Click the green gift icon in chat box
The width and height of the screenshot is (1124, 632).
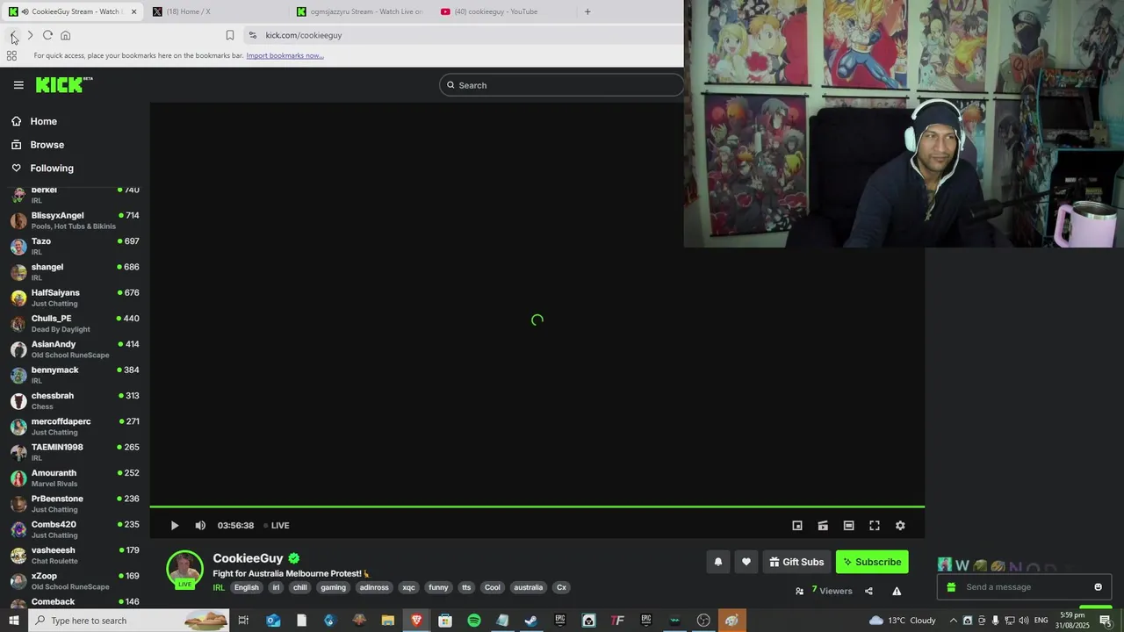coord(951,587)
